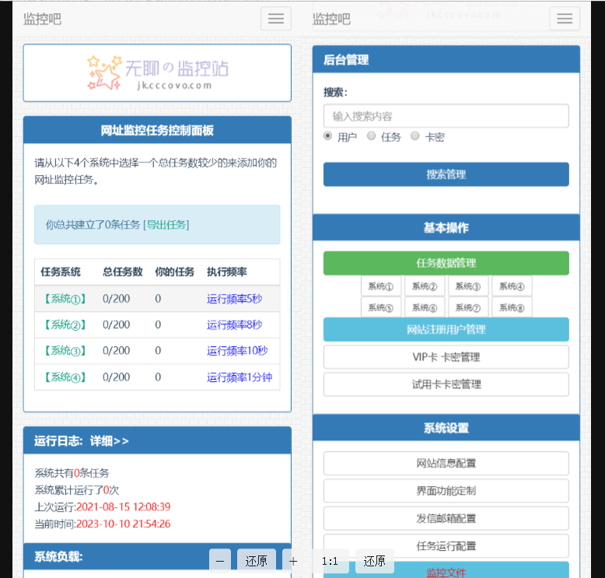Click the 2023-10-10 21:54:26 current time
The width and height of the screenshot is (605, 578).
123,524
